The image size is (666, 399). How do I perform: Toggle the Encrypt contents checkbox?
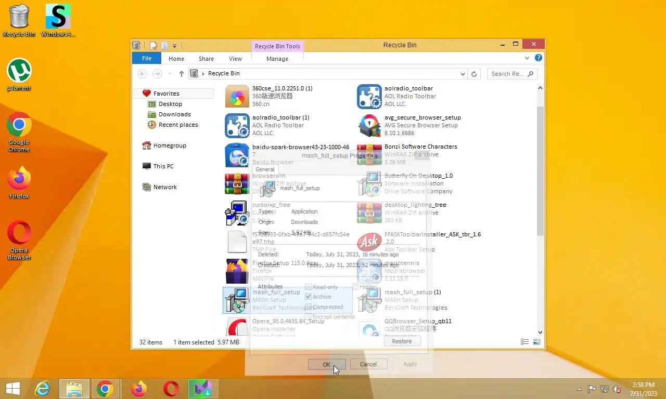click(308, 317)
